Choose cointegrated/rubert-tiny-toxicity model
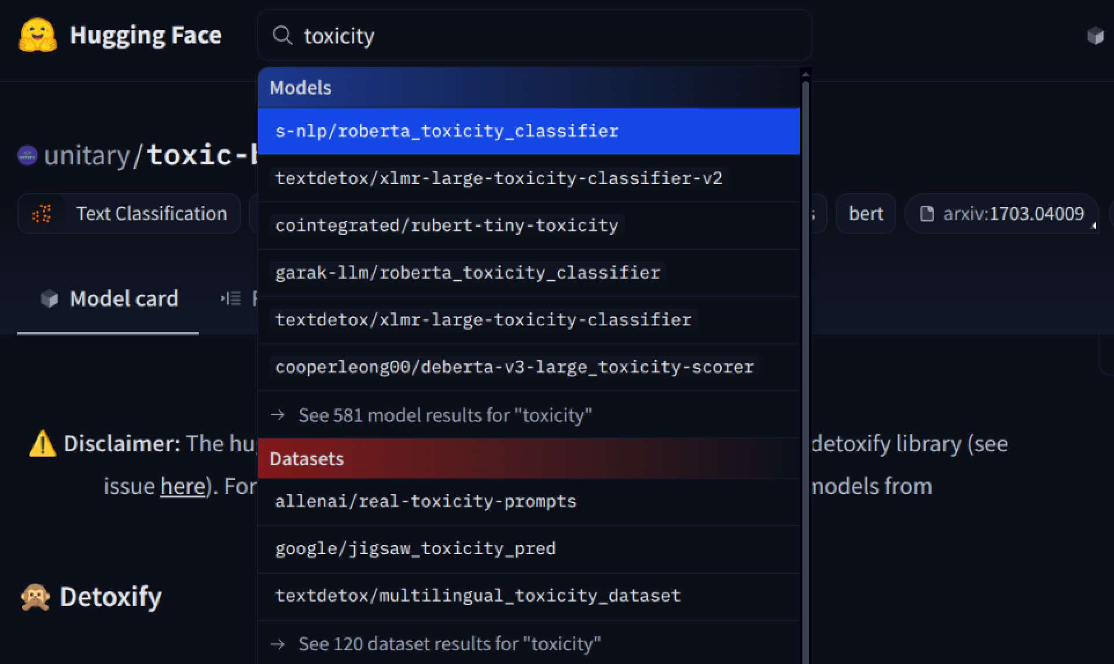Screen dimensions: 1114x664 [x=529, y=226]
